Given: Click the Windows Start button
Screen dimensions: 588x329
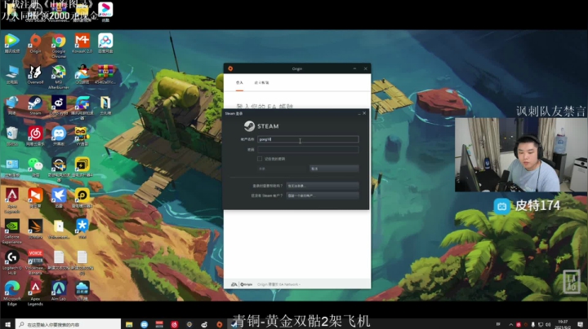Looking at the screenshot, I should pyautogui.click(x=7, y=324).
